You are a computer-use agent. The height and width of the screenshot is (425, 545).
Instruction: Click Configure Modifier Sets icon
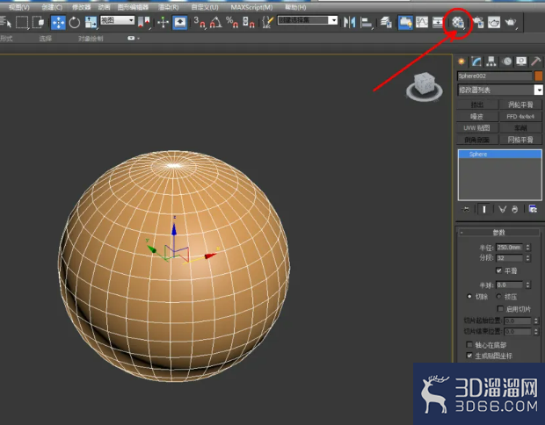coord(533,209)
